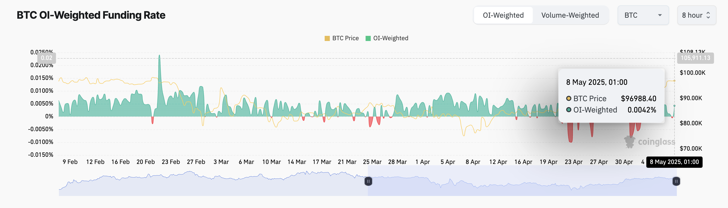Click the 105,911.13 price axis badge

(x=695, y=58)
